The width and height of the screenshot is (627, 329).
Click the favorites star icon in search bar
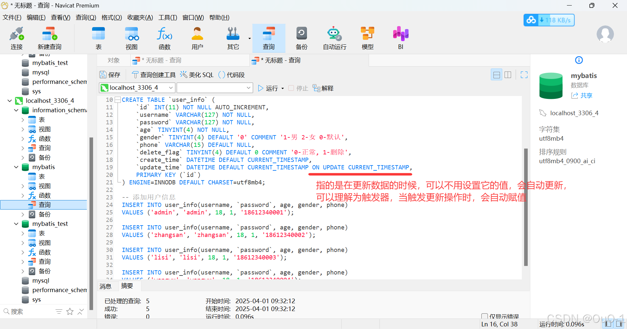click(70, 312)
